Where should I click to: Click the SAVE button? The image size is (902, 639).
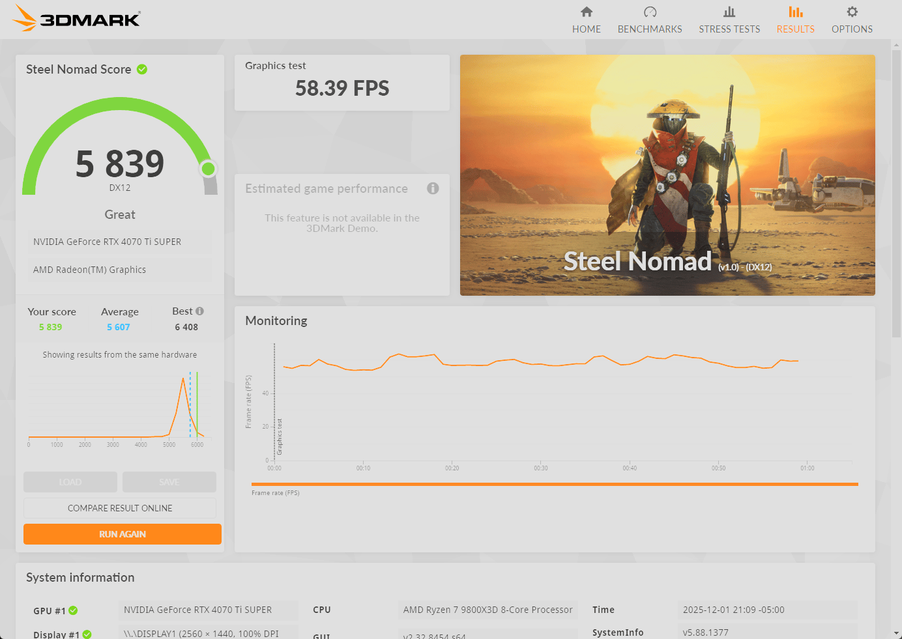(x=169, y=482)
